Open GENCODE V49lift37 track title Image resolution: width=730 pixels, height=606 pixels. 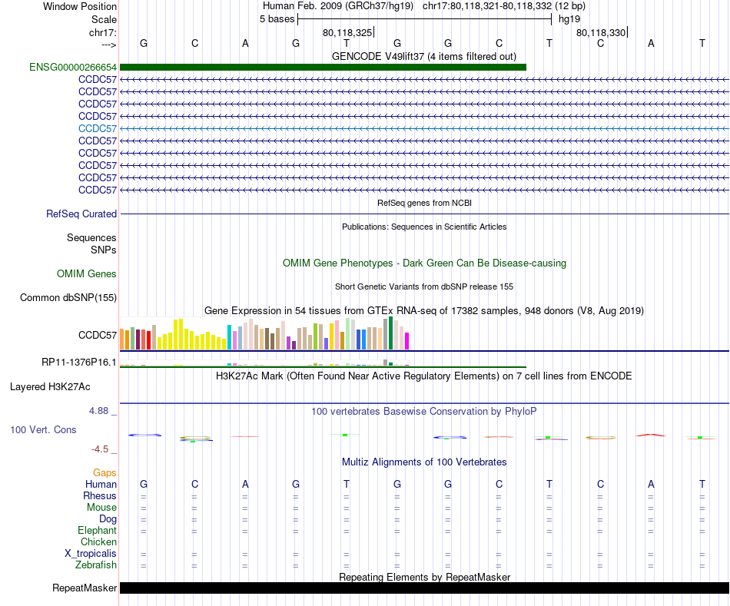coord(424,56)
